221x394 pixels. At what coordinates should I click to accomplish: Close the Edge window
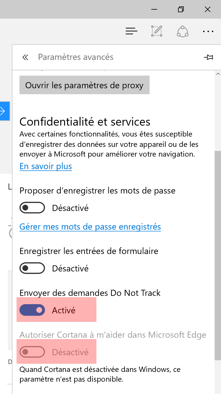pos(208,9)
